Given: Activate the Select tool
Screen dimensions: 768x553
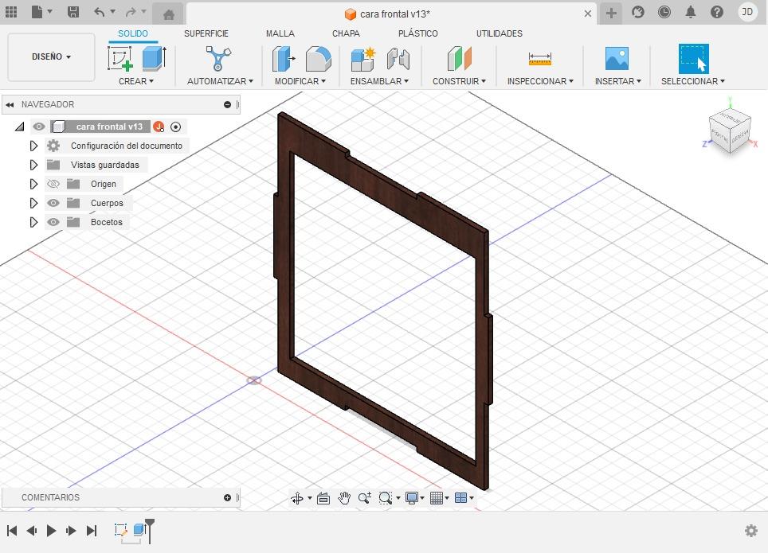Looking at the screenshot, I should 694,59.
